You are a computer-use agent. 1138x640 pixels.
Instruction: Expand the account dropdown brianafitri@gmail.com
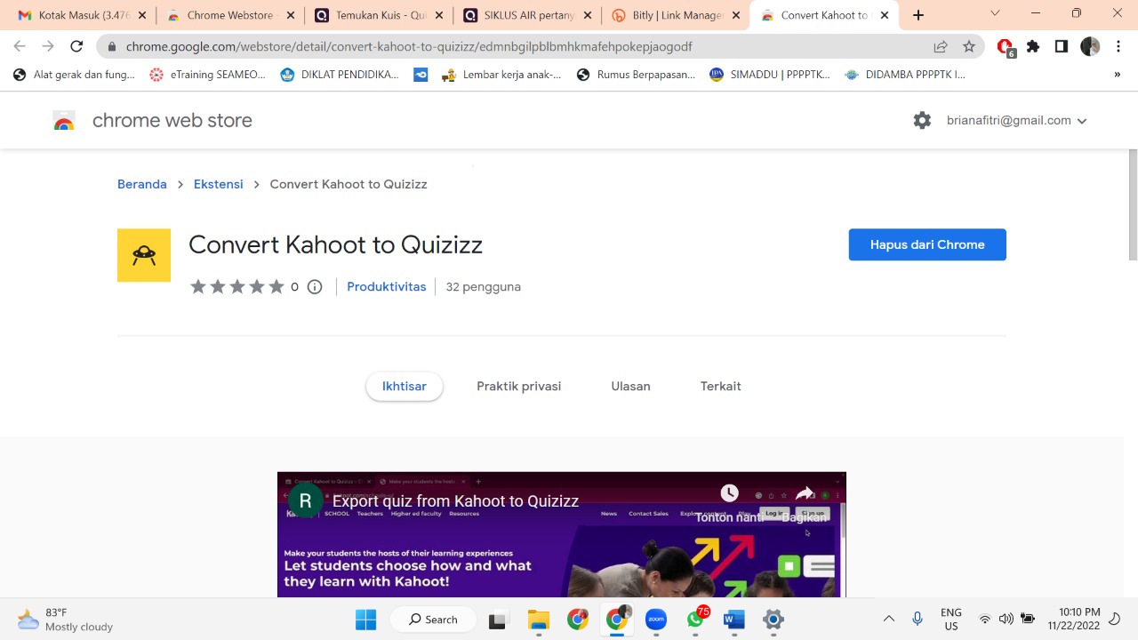coord(1017,120)
